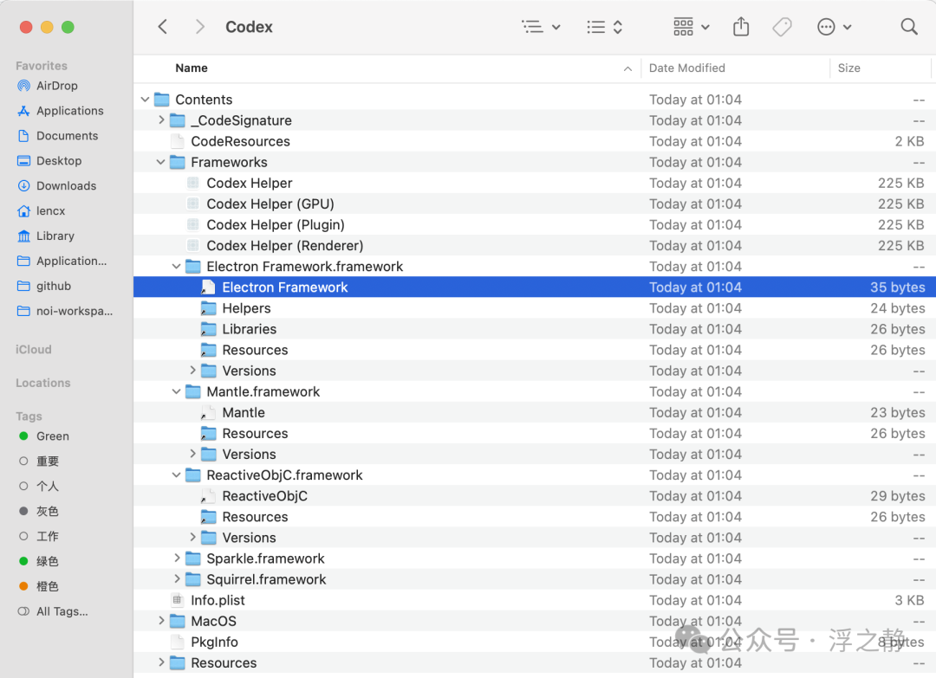Expand the Sparkle.framework folder
This screenshot has height=678, width=936.
tap(177, 559)
